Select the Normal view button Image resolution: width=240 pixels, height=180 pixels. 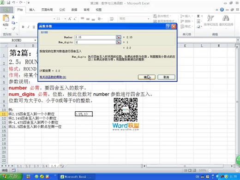(x=186, y=170)
